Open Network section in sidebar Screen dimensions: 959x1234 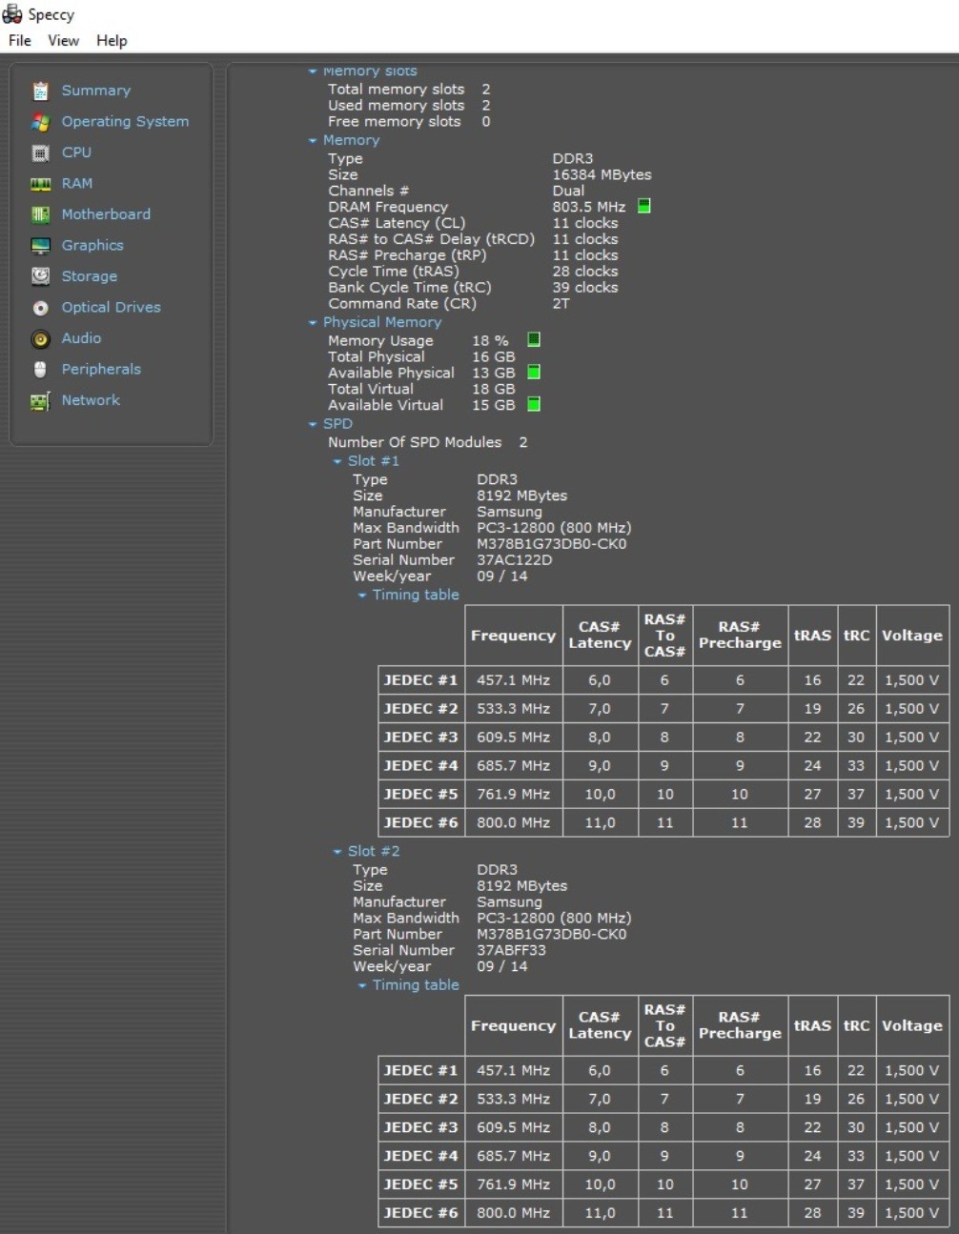pyautogui.click(x=91, y=400)
